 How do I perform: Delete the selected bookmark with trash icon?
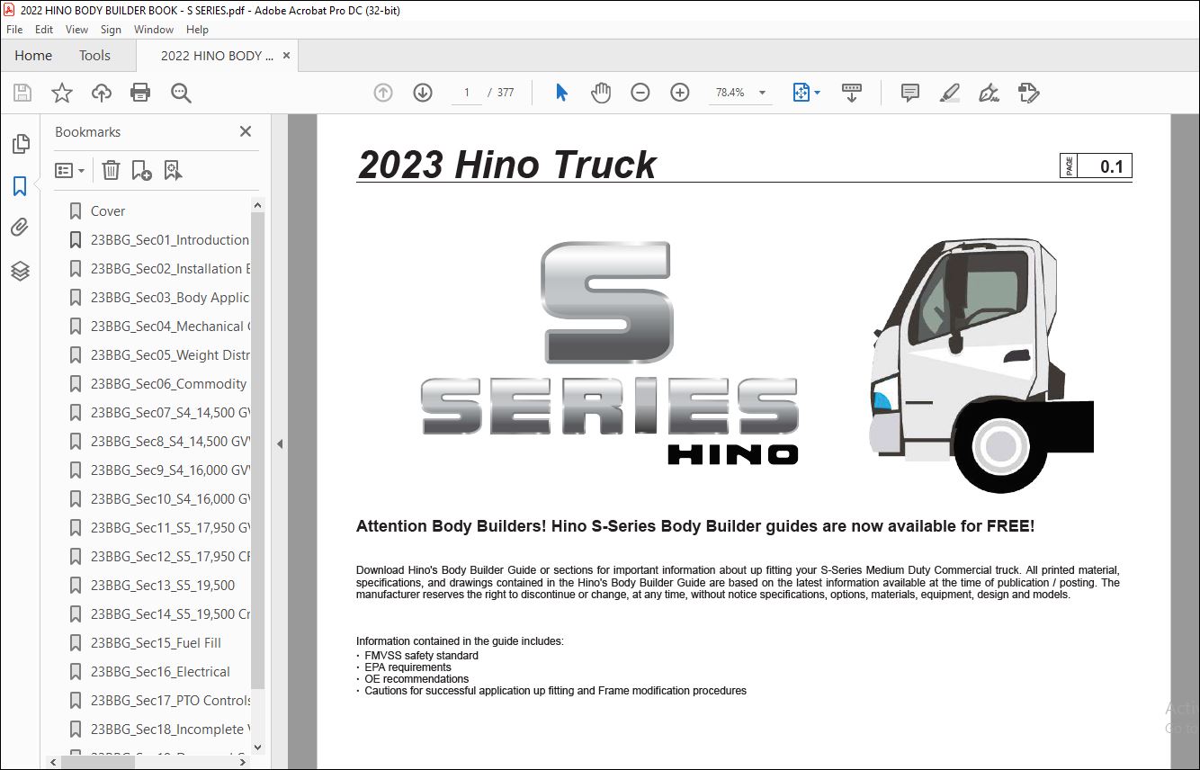pyautogui.click(x=111, y=170)
